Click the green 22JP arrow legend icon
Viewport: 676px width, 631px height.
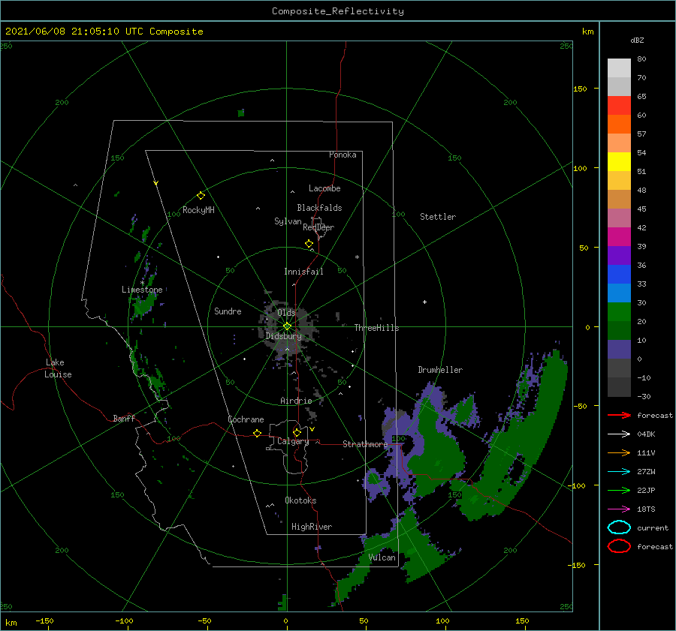(619, 490)
